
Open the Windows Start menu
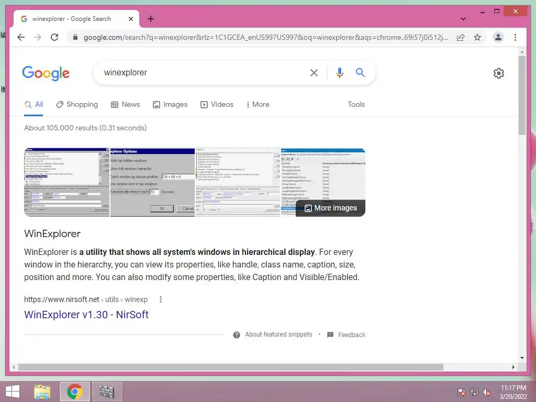(x=13, y=392)
